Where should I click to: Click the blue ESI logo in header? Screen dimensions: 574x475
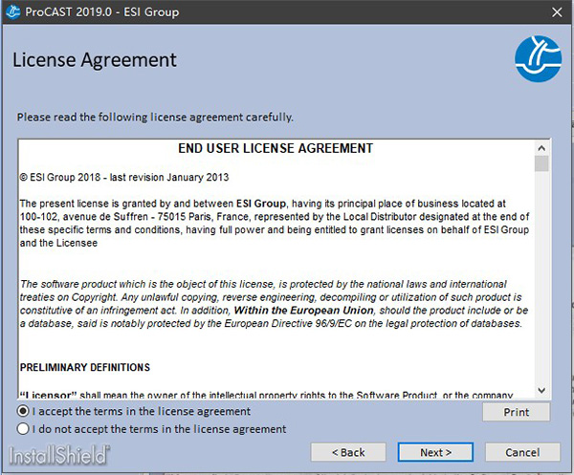click(538, 58)
